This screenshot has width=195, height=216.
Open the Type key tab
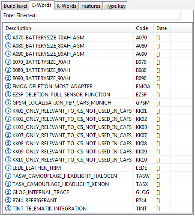(115, 6)
